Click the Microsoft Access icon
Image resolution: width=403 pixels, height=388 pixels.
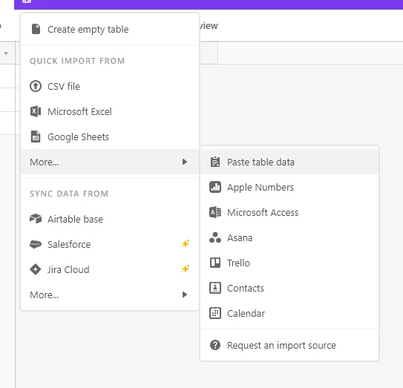215,212
